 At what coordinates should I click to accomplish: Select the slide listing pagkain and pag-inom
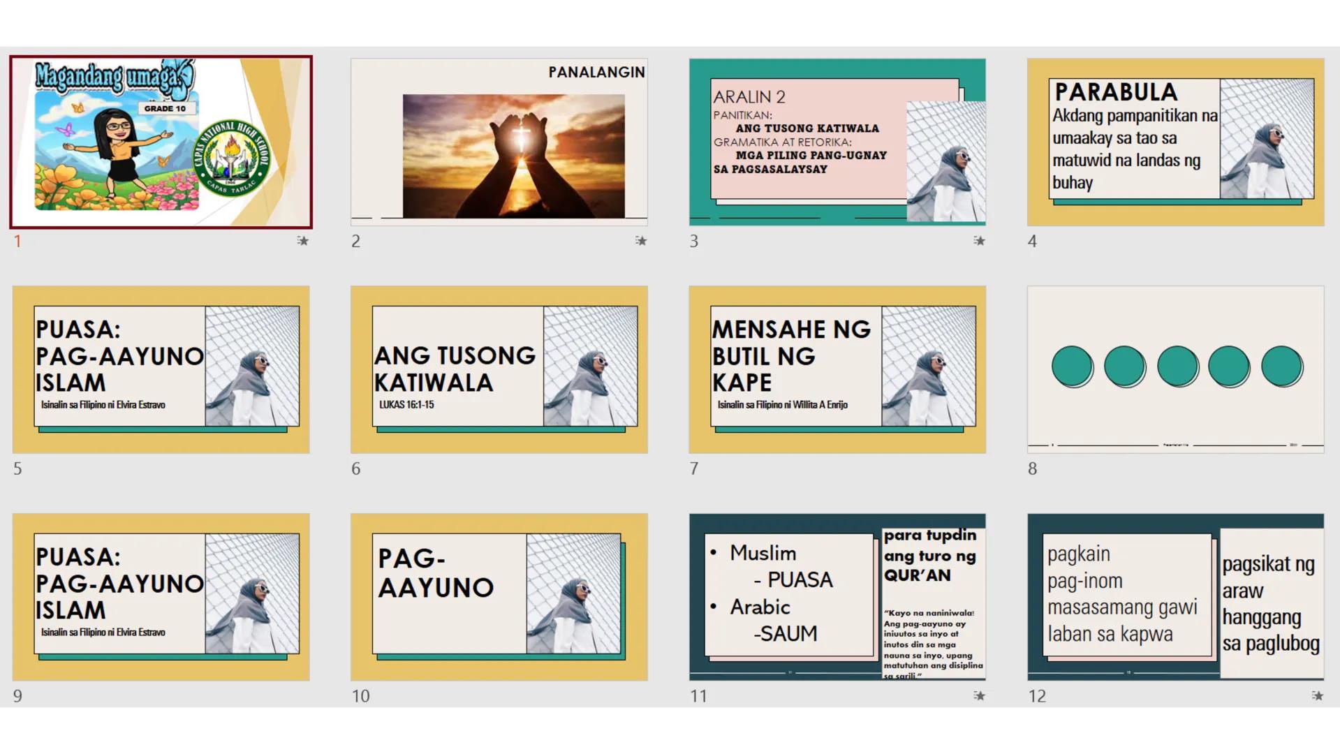[1175, 597]
